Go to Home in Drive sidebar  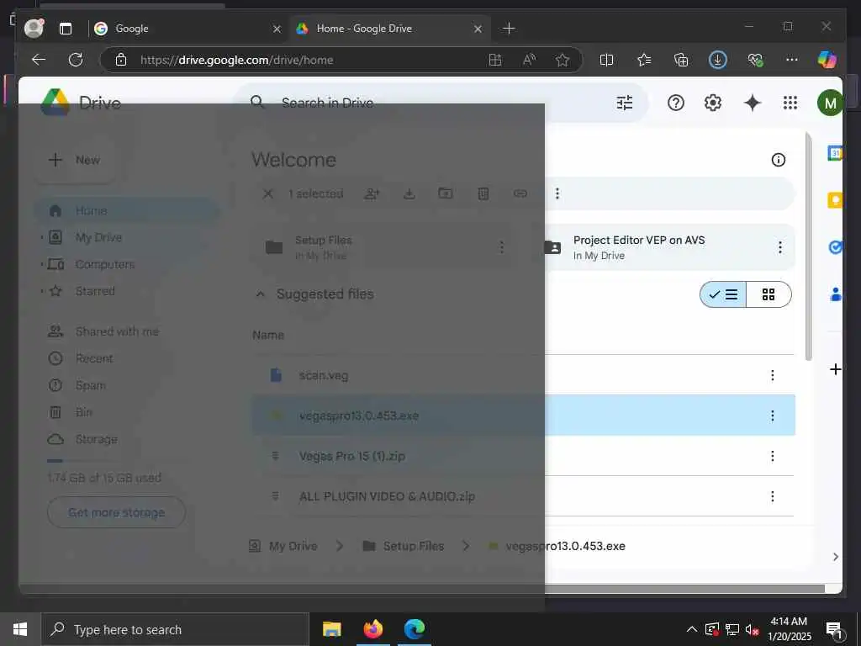(127, 210)
